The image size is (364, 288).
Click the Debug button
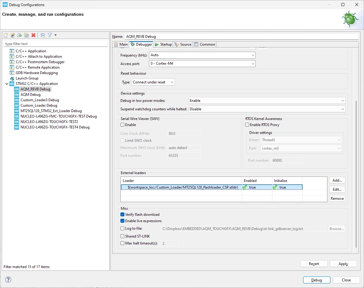[317, 280]
